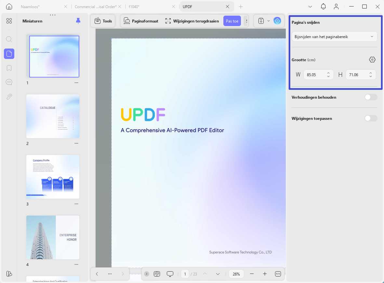This screenshot has width=384, height=283.
Task: Open the comments panel icon
Action: (9, 82)
